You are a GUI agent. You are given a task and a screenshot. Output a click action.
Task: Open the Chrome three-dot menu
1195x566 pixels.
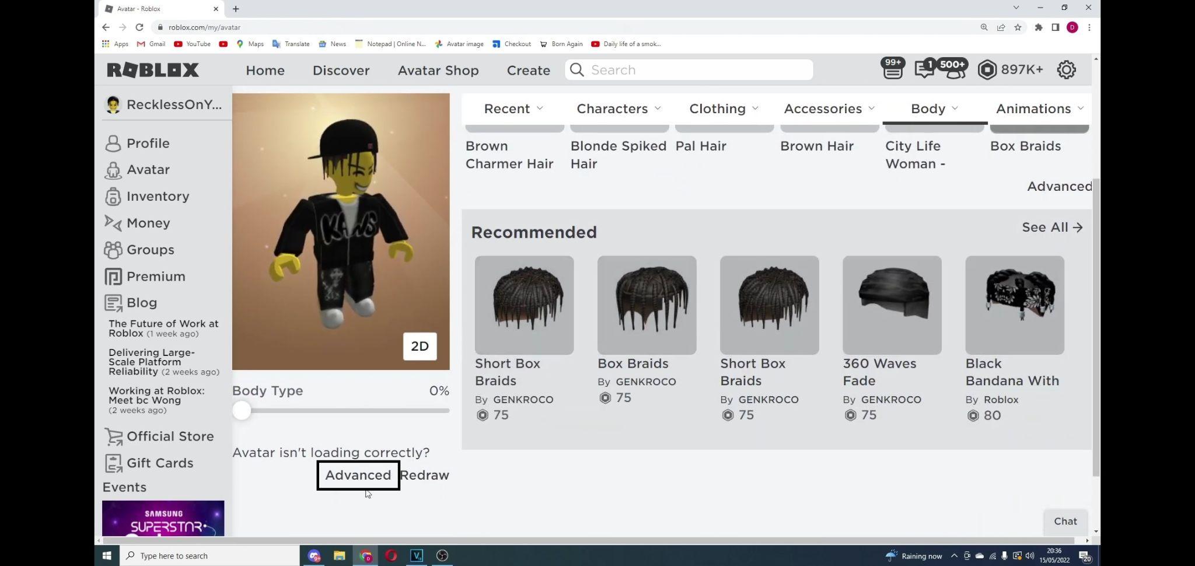pos(1089,27)
